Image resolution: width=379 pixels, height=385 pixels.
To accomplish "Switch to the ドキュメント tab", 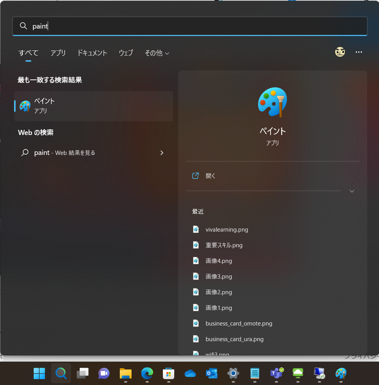I will coord(92,53).
